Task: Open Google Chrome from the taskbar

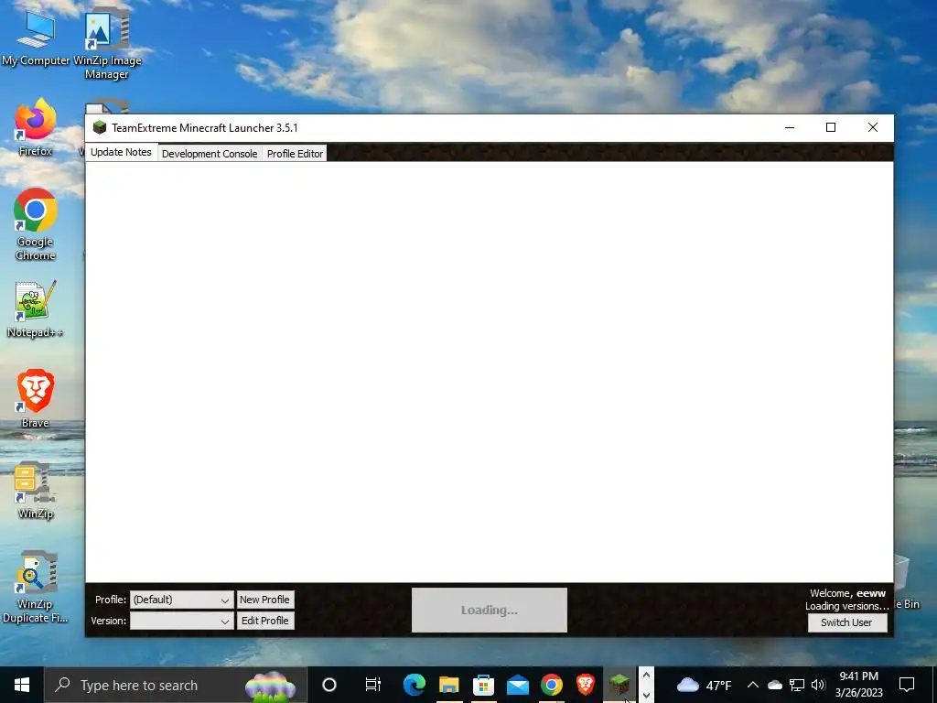Action: [552, 685]
